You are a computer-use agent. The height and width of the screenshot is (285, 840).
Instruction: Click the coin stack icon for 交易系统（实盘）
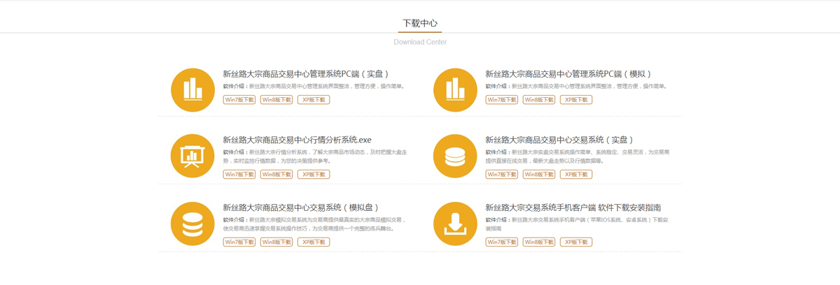(x=455, y=156)
